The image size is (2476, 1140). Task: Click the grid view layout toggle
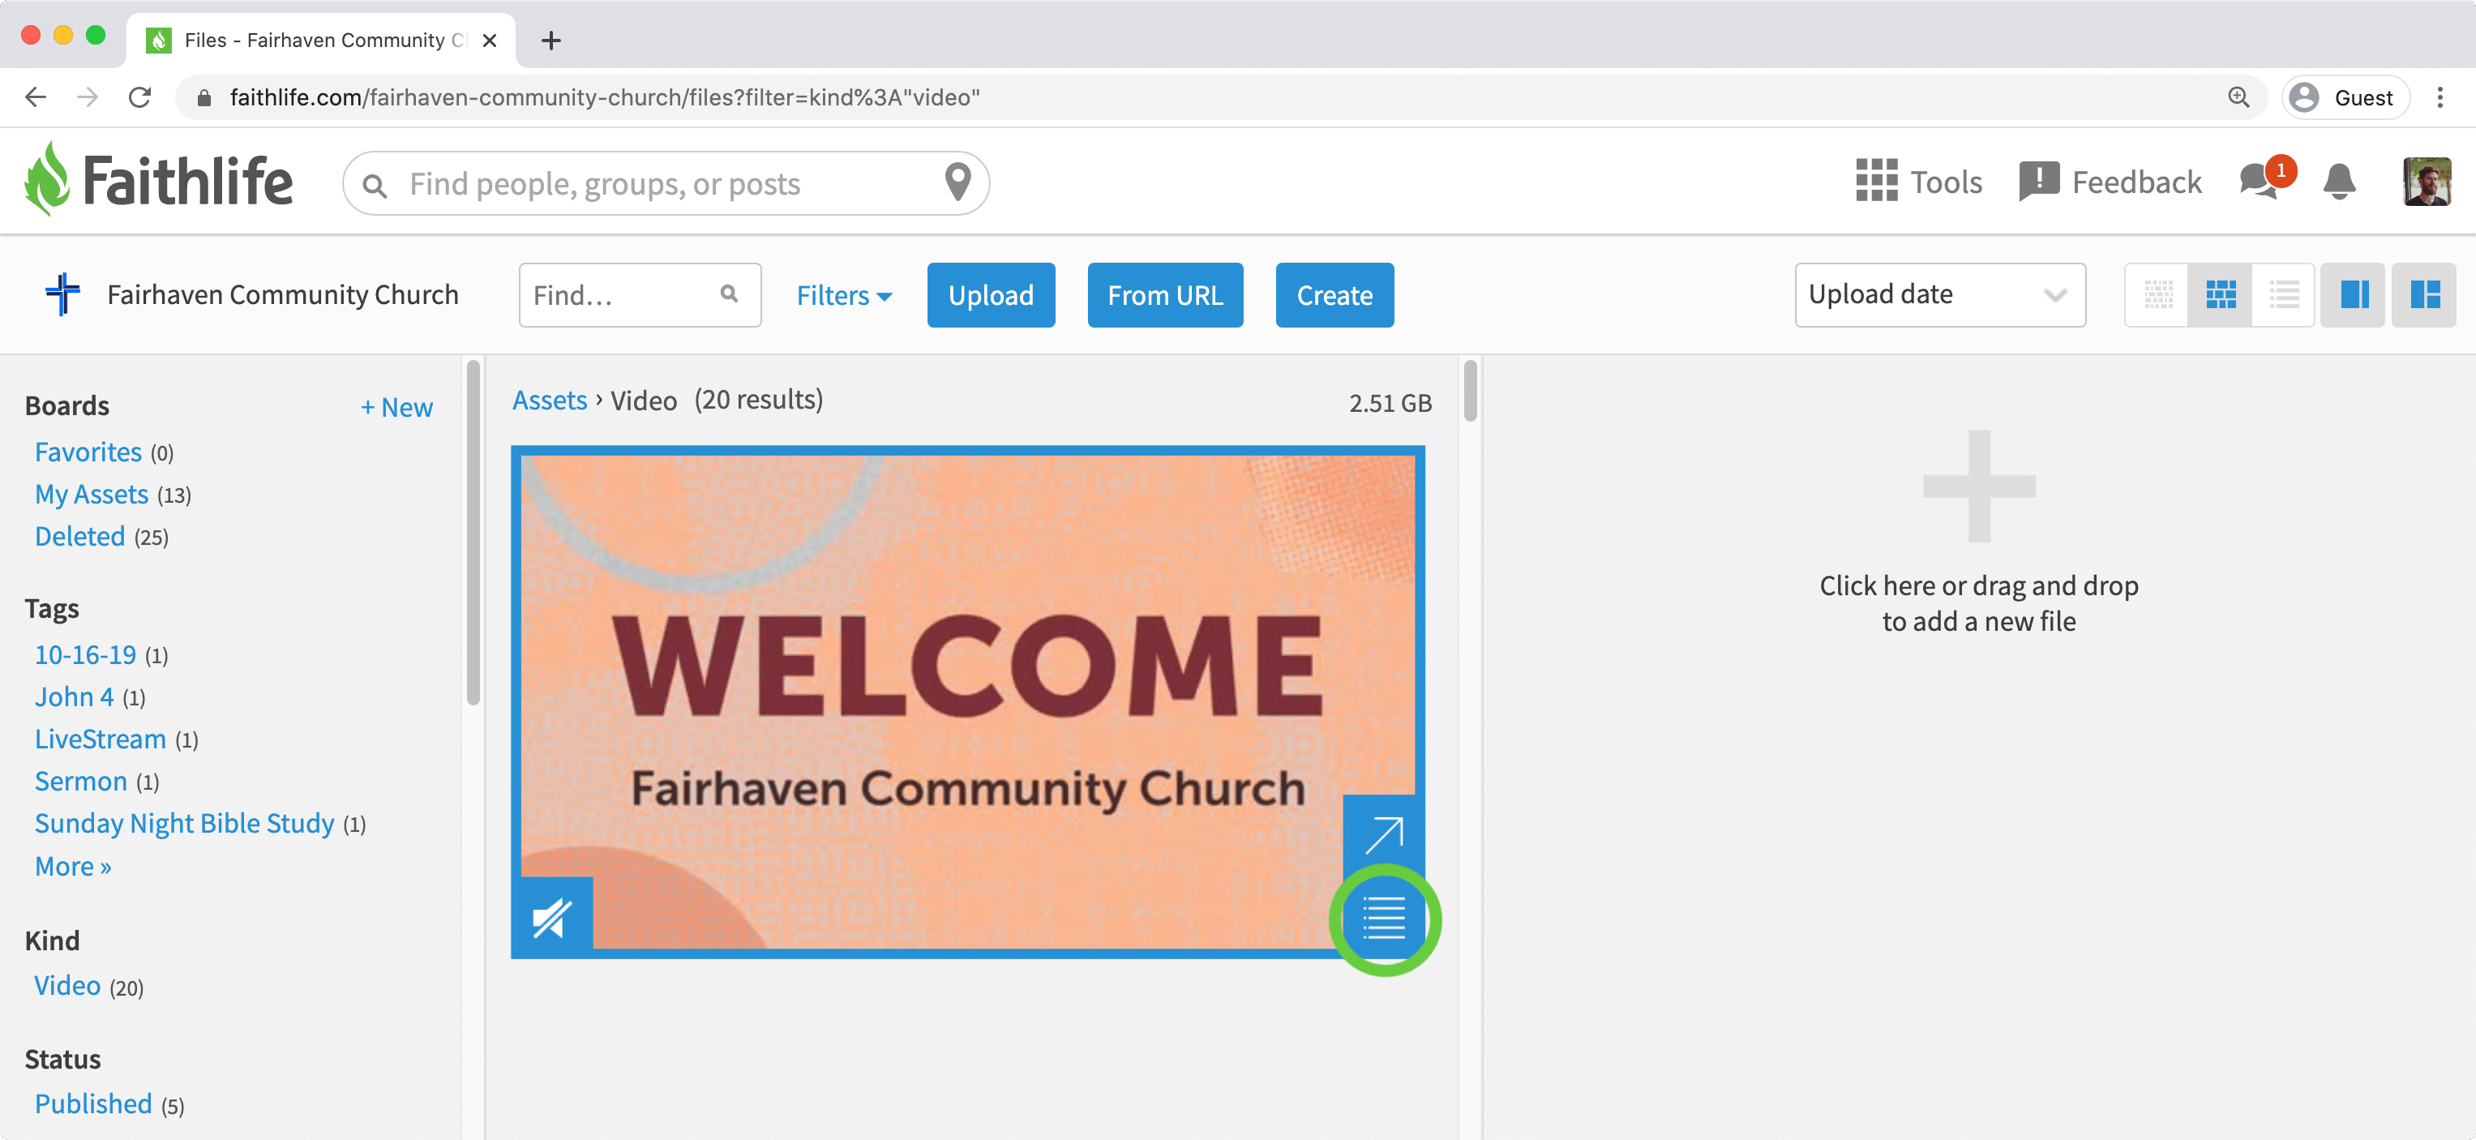coord(2220,294)
